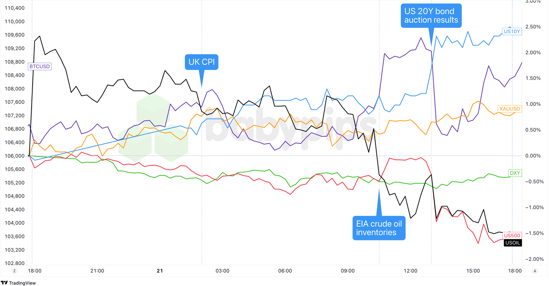
Task: Click the 12:00 time axis label
Action: [410, 271]
